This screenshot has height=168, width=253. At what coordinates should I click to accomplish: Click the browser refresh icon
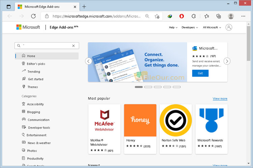33,16
